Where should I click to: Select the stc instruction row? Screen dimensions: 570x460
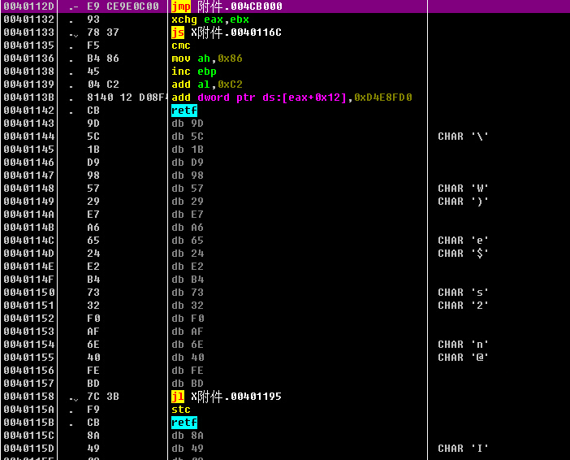coord(181,410)
